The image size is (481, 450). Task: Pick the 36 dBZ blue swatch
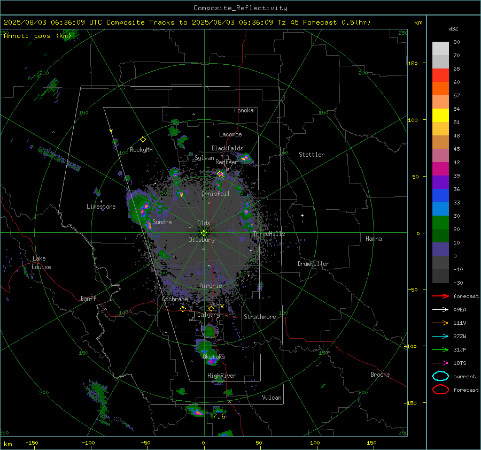tap(440, 195)
